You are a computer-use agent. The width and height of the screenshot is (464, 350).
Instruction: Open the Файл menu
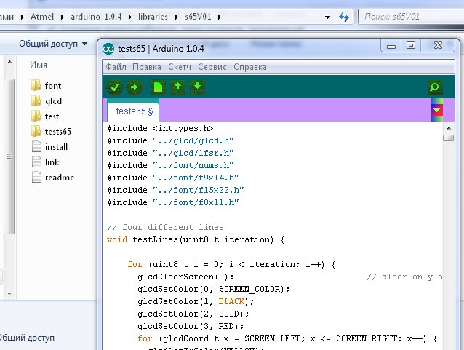click(x=116, y=67)
